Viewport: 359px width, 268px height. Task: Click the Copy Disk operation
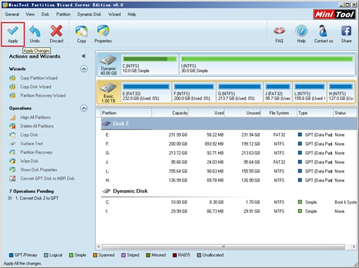pyautogui.click(x=29, y=135)
